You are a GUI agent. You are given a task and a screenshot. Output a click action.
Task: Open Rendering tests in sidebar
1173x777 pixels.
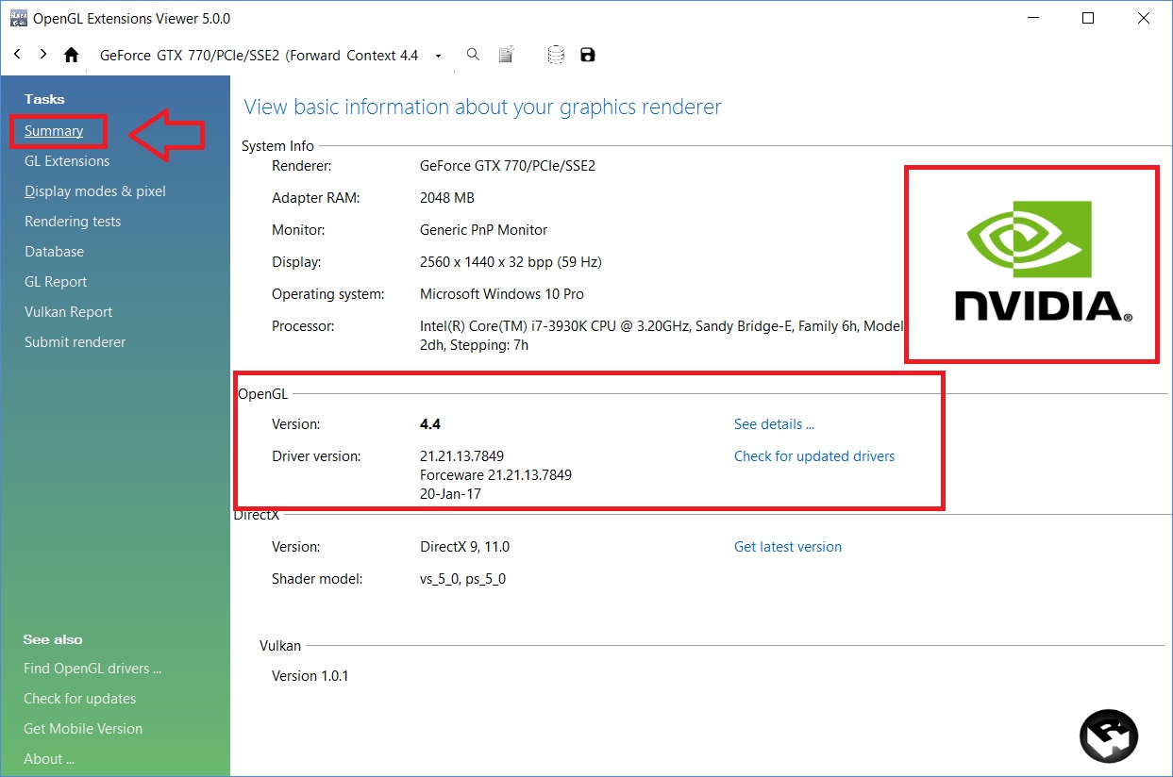(x=73, y=222)
